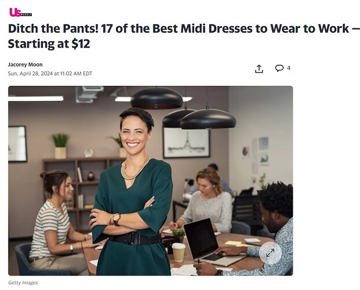
Task: Click the woman in the striped shirt
Action: click(x=54, y=220)
